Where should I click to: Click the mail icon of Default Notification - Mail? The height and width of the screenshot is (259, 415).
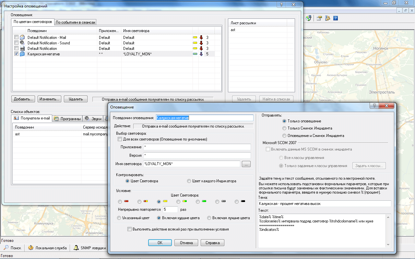click(x=22, y=38)
